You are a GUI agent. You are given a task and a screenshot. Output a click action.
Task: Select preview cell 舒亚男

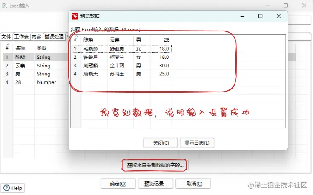coord(117,49)
